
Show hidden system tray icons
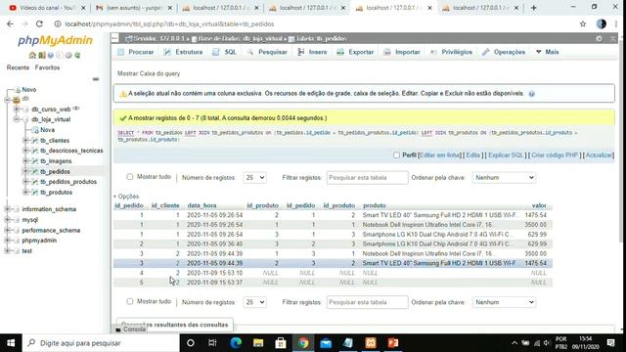[514, 343]
